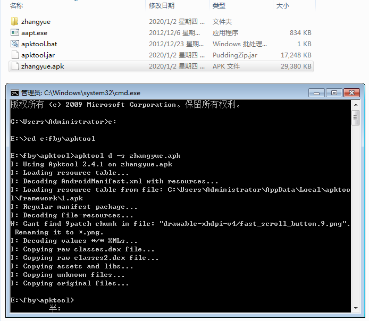Viewport: 369px width, 321px height.
Task: Sort files by 大小 column header
Action: (282, 6)
